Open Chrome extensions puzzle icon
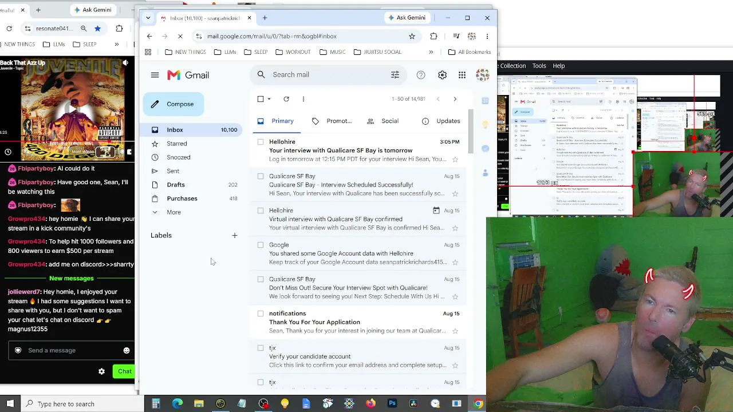 (434, 36)
